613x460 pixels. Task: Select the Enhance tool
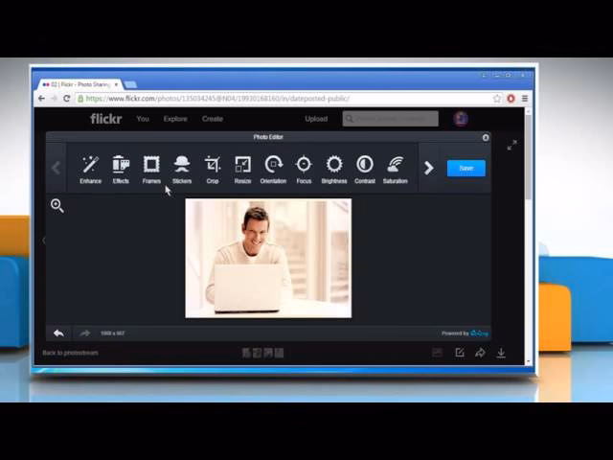[x=90, y=168]
